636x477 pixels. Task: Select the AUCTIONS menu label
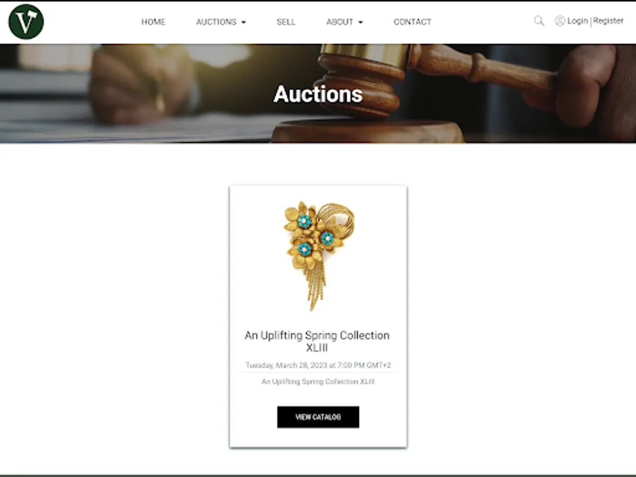[216, 22]
